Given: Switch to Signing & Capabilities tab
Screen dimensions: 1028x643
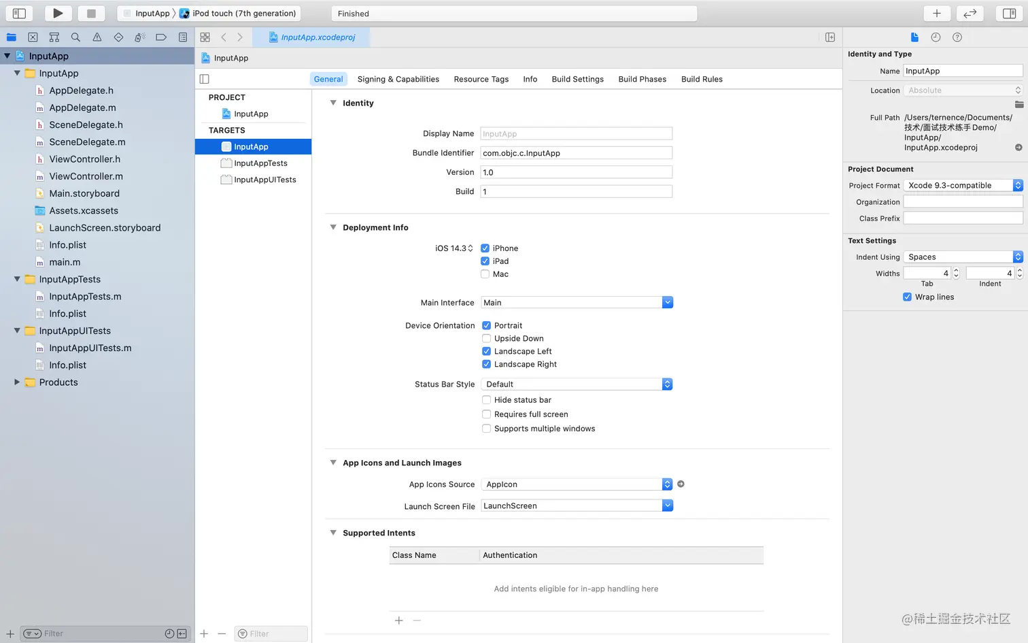Looking at the screenshot, I should (x=398, y=79).
